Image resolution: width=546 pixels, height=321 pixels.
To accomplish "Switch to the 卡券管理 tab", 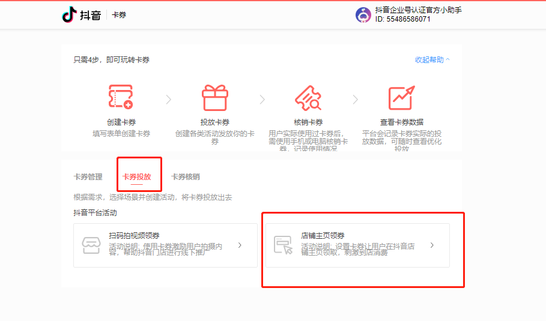I will (88, 177).
